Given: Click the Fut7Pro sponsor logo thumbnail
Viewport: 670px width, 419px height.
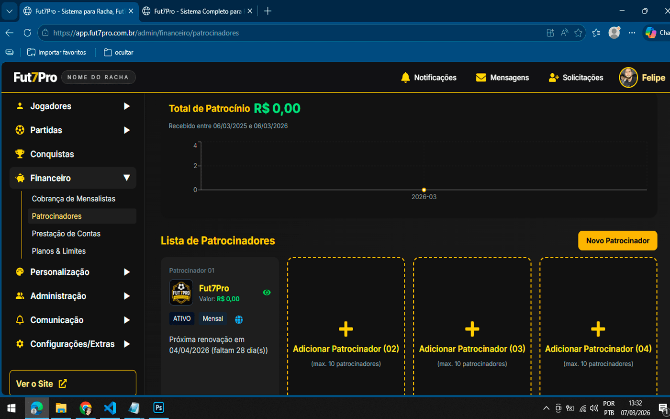Looking at the screenshot, I should coord(181,293).
